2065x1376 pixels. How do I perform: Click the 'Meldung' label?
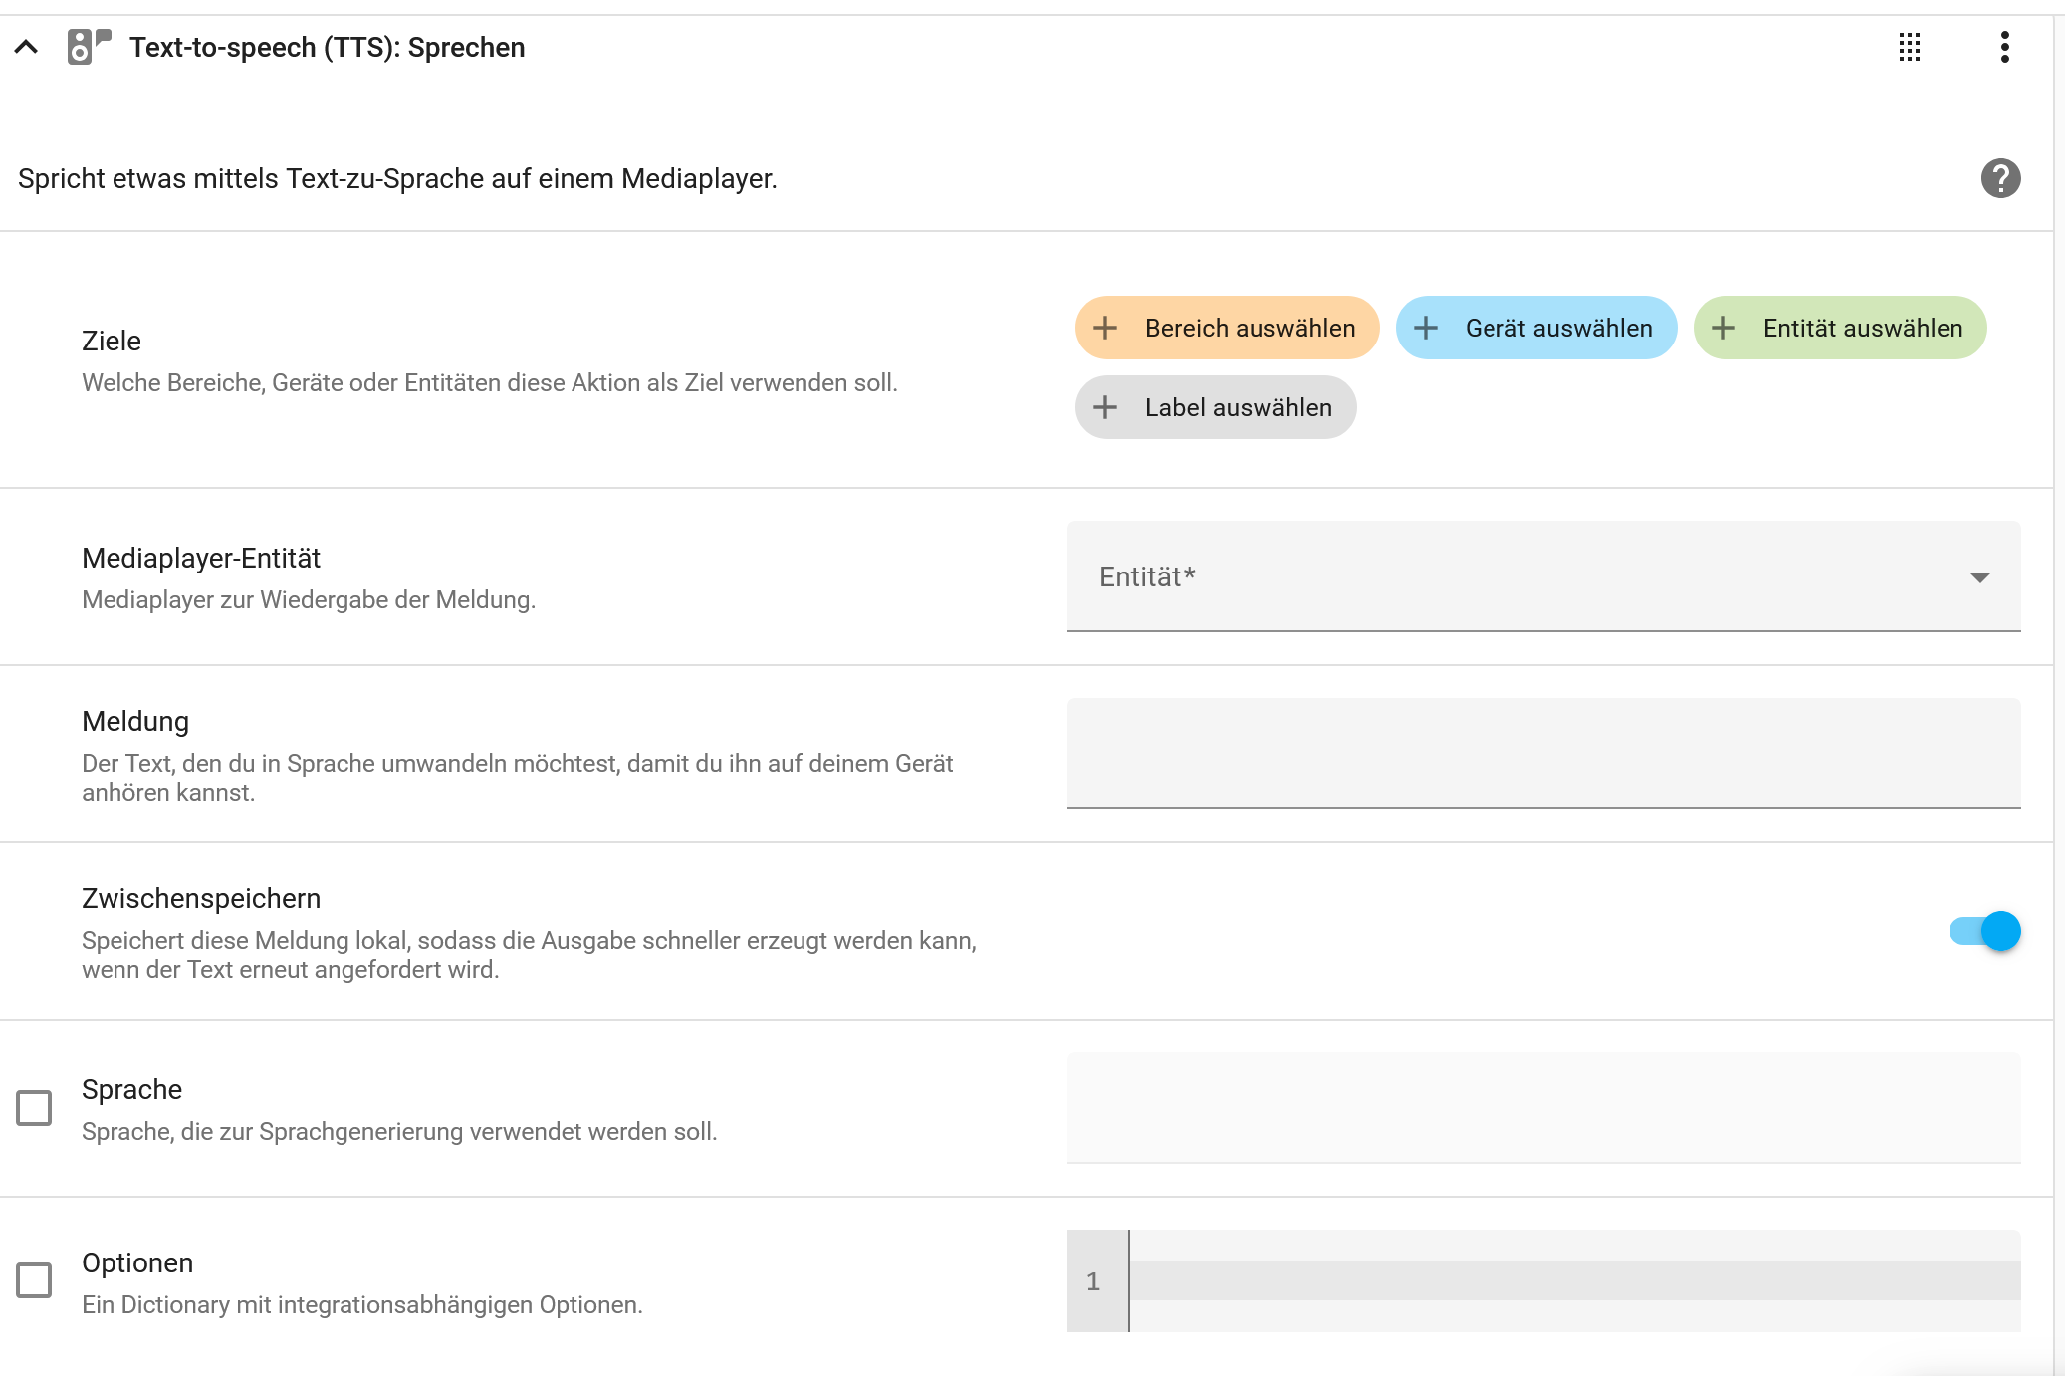pos(135,721)
